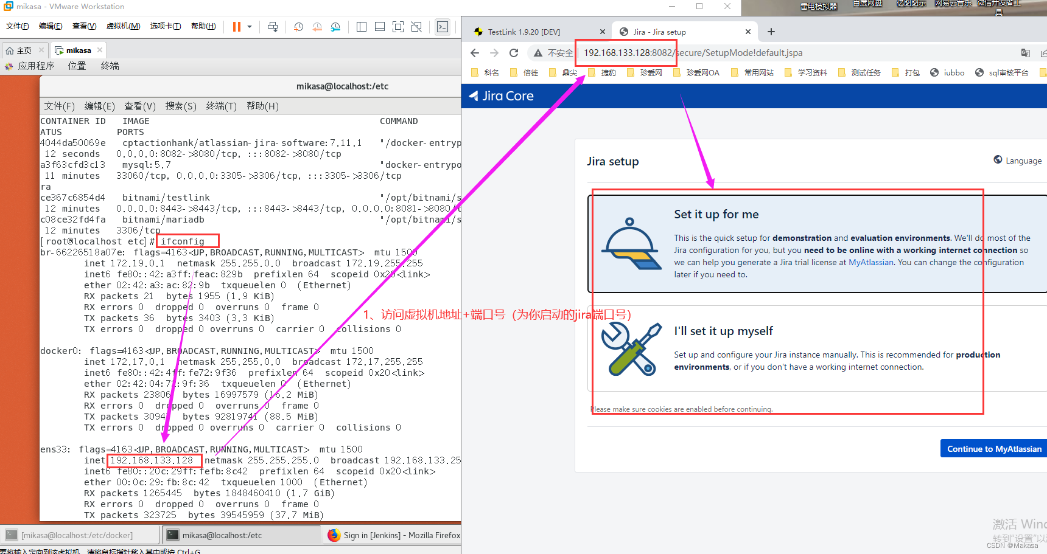The image size is (1047, 554).
Task: Open VMware 查看(V) menu
Action: click(x=84, y=26)
